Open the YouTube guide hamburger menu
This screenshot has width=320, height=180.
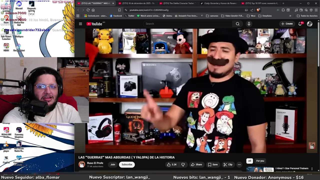80,24
